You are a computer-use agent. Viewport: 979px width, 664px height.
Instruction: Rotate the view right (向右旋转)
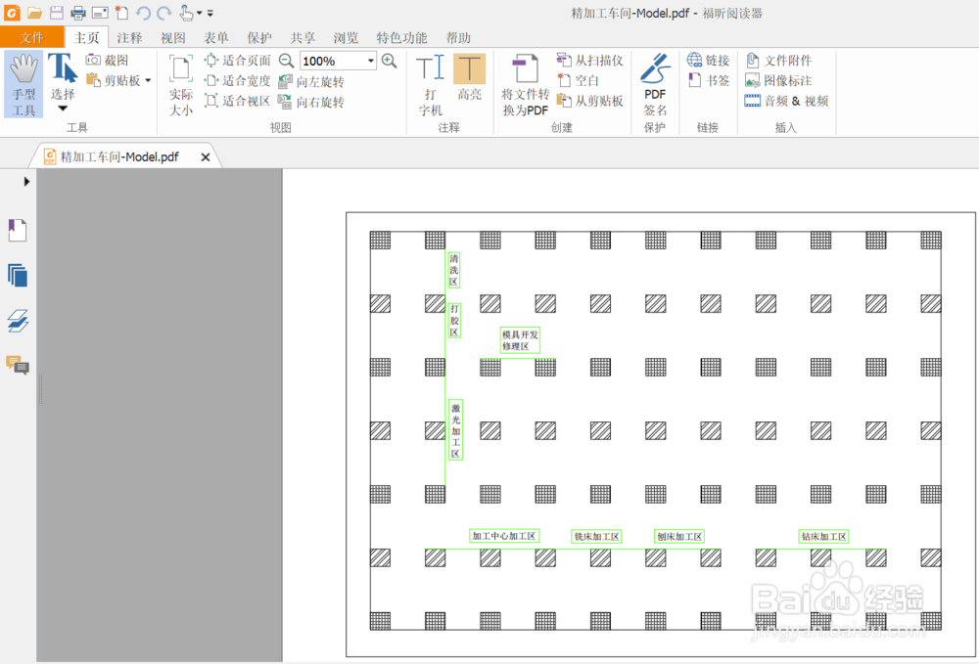[311, 102]
